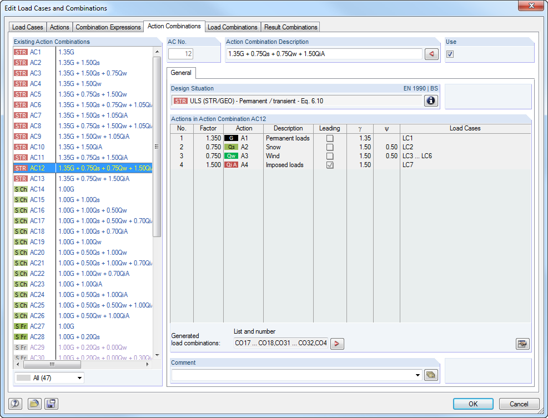Click the red Qi A action badge for A4
The height and width of the screenshot is (418, 548).
tap(231, 165)
